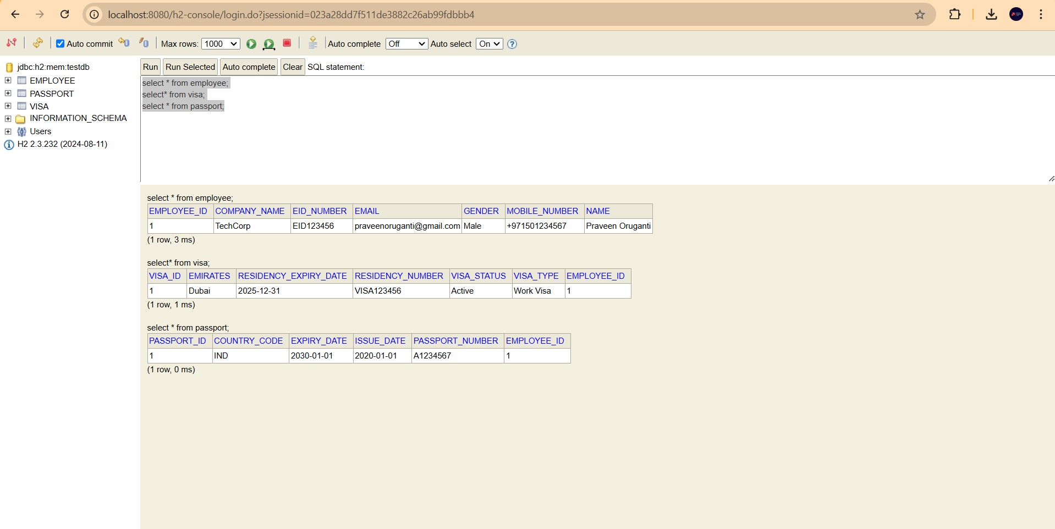
Task: Open the browser Extensions icon
Action: pyautogui.click(x=955, y=14)
